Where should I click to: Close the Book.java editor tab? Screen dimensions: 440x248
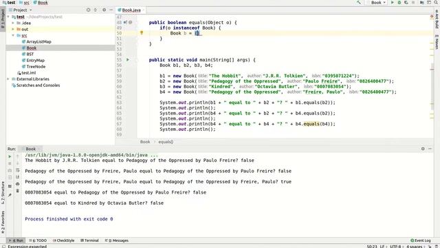(x=144, y=10)
